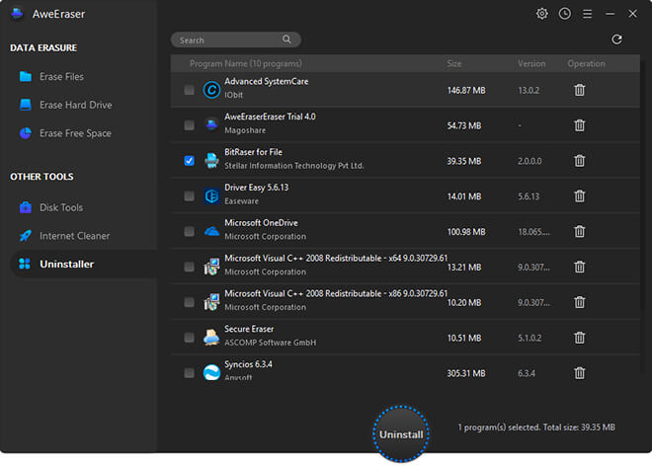This screenshot has height=467, width=652.
Task: Click version 5.1.0.2 value
Action: [530, 338]
